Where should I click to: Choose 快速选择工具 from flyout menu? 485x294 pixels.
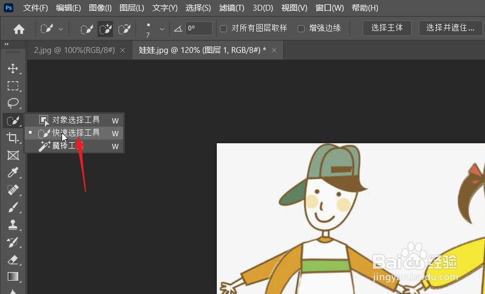point(74,133)
